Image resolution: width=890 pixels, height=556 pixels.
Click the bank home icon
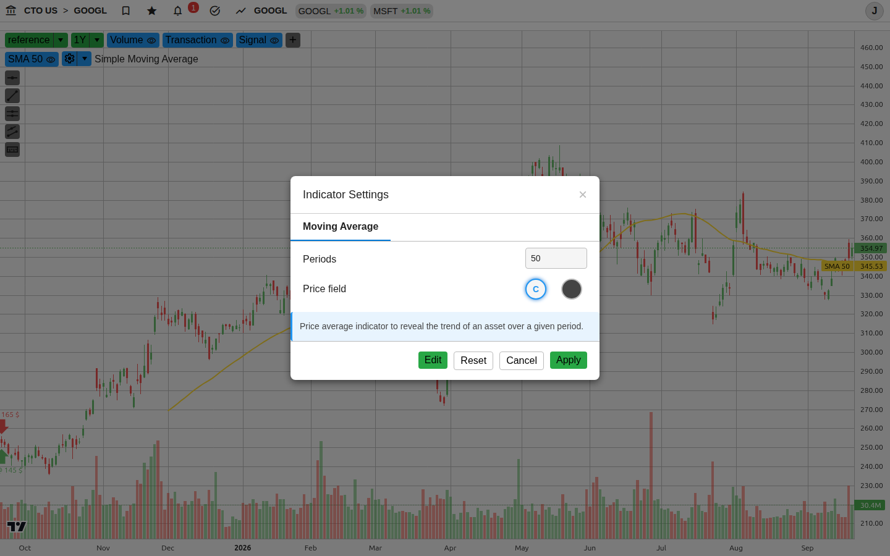click(11, 11)
